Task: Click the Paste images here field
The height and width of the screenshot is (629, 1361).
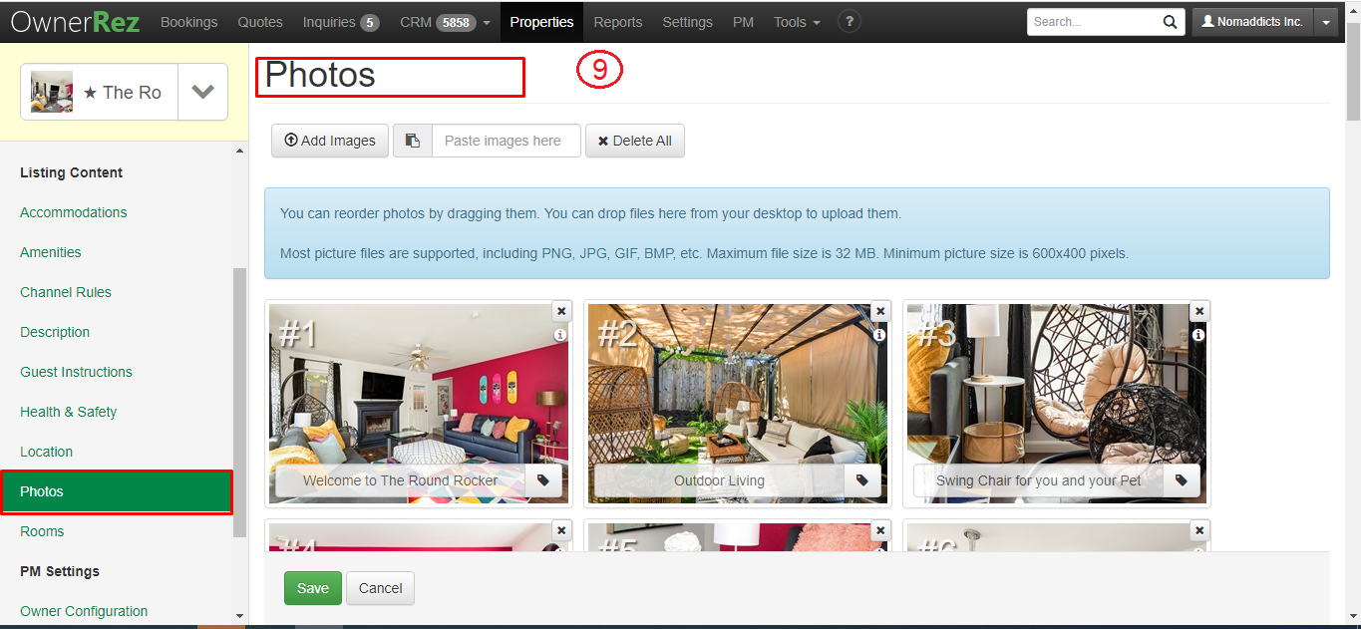Action: [506, 141]
